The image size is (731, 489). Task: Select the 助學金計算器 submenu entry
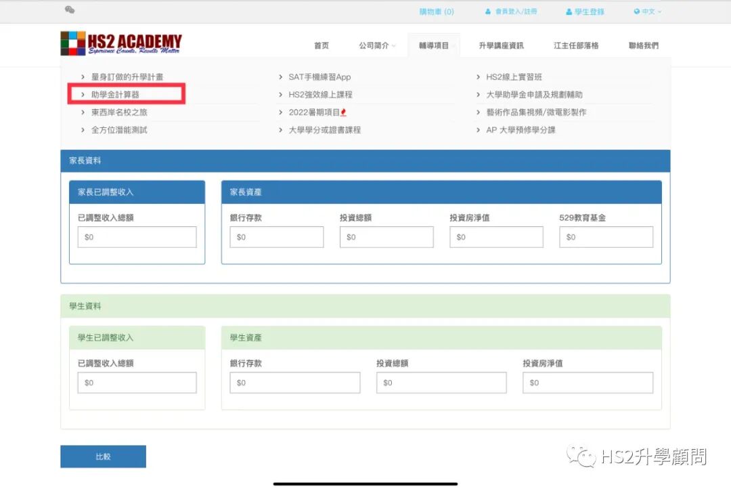pyautogui.click(x=115, y=95)
